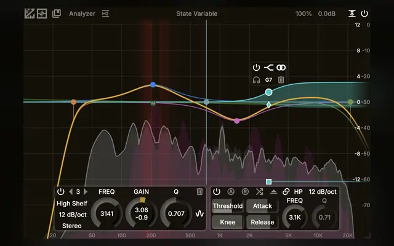Image resolution: width=394 pixels, height=246 pixels.
Task: Go to previous band with left arrow
Action: point(71,192)
